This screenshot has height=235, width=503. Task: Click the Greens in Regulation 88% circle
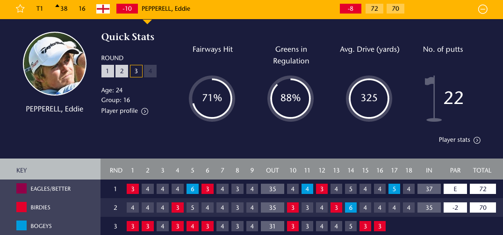[290, 98]
